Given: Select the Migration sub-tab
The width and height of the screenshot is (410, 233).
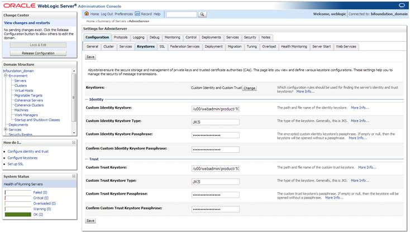Looking at the screenshot, I should [235, 46].
